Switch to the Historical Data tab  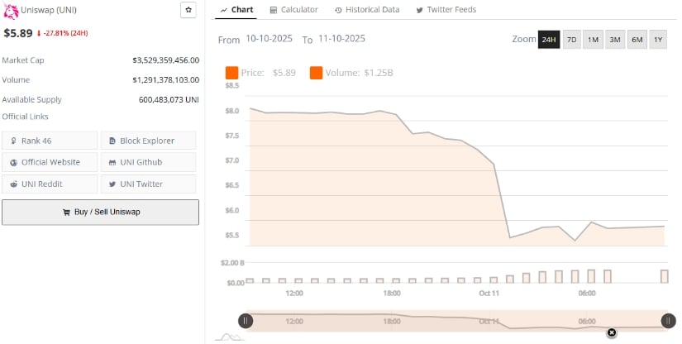click(367, 10)
